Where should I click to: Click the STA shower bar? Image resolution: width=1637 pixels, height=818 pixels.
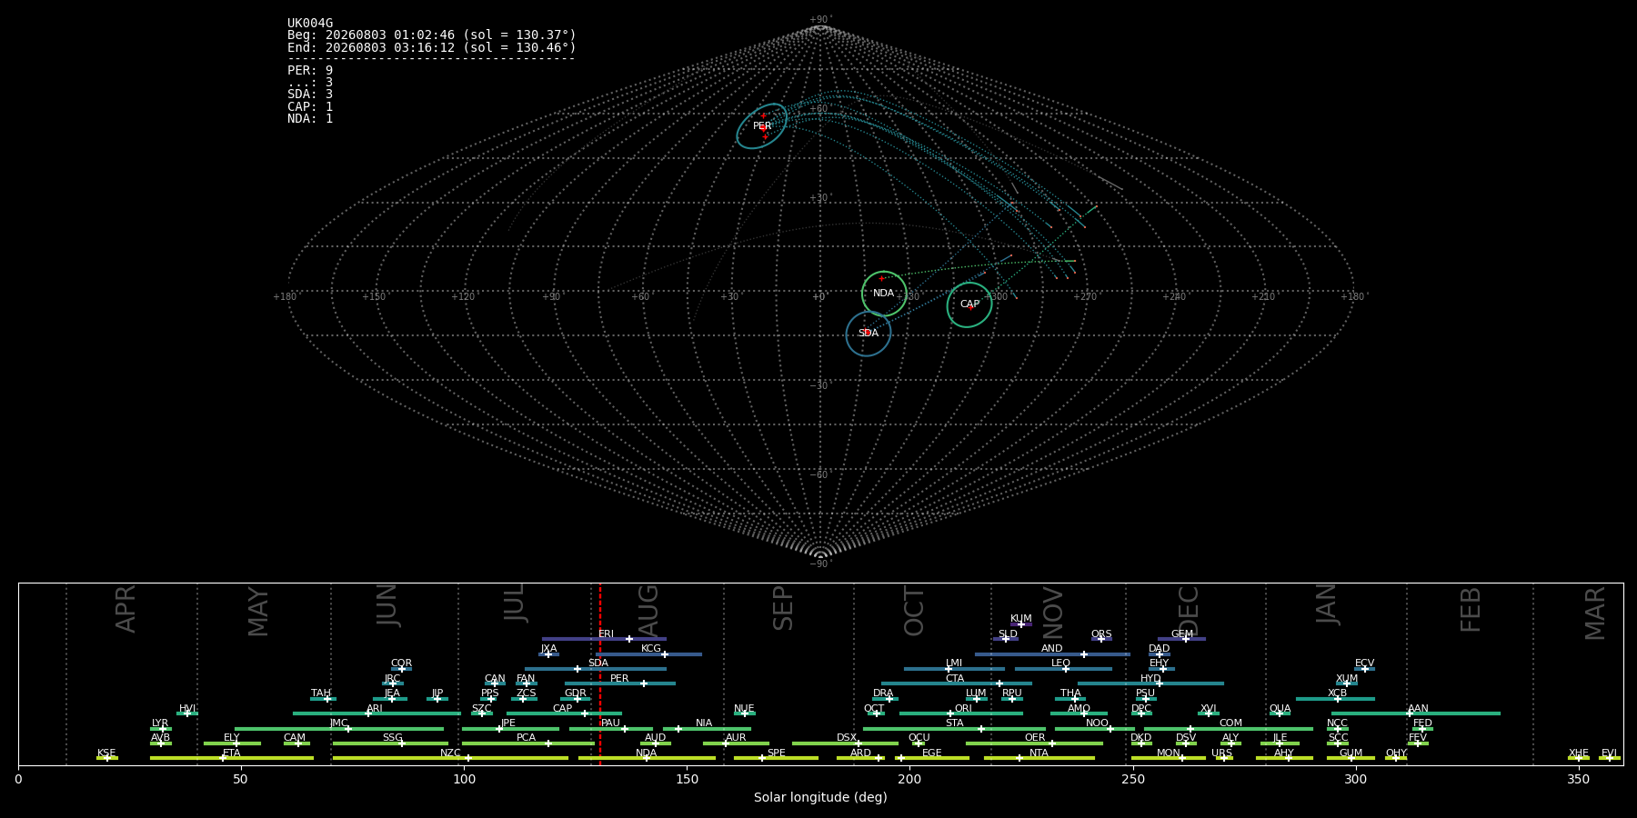coord(954,728)
